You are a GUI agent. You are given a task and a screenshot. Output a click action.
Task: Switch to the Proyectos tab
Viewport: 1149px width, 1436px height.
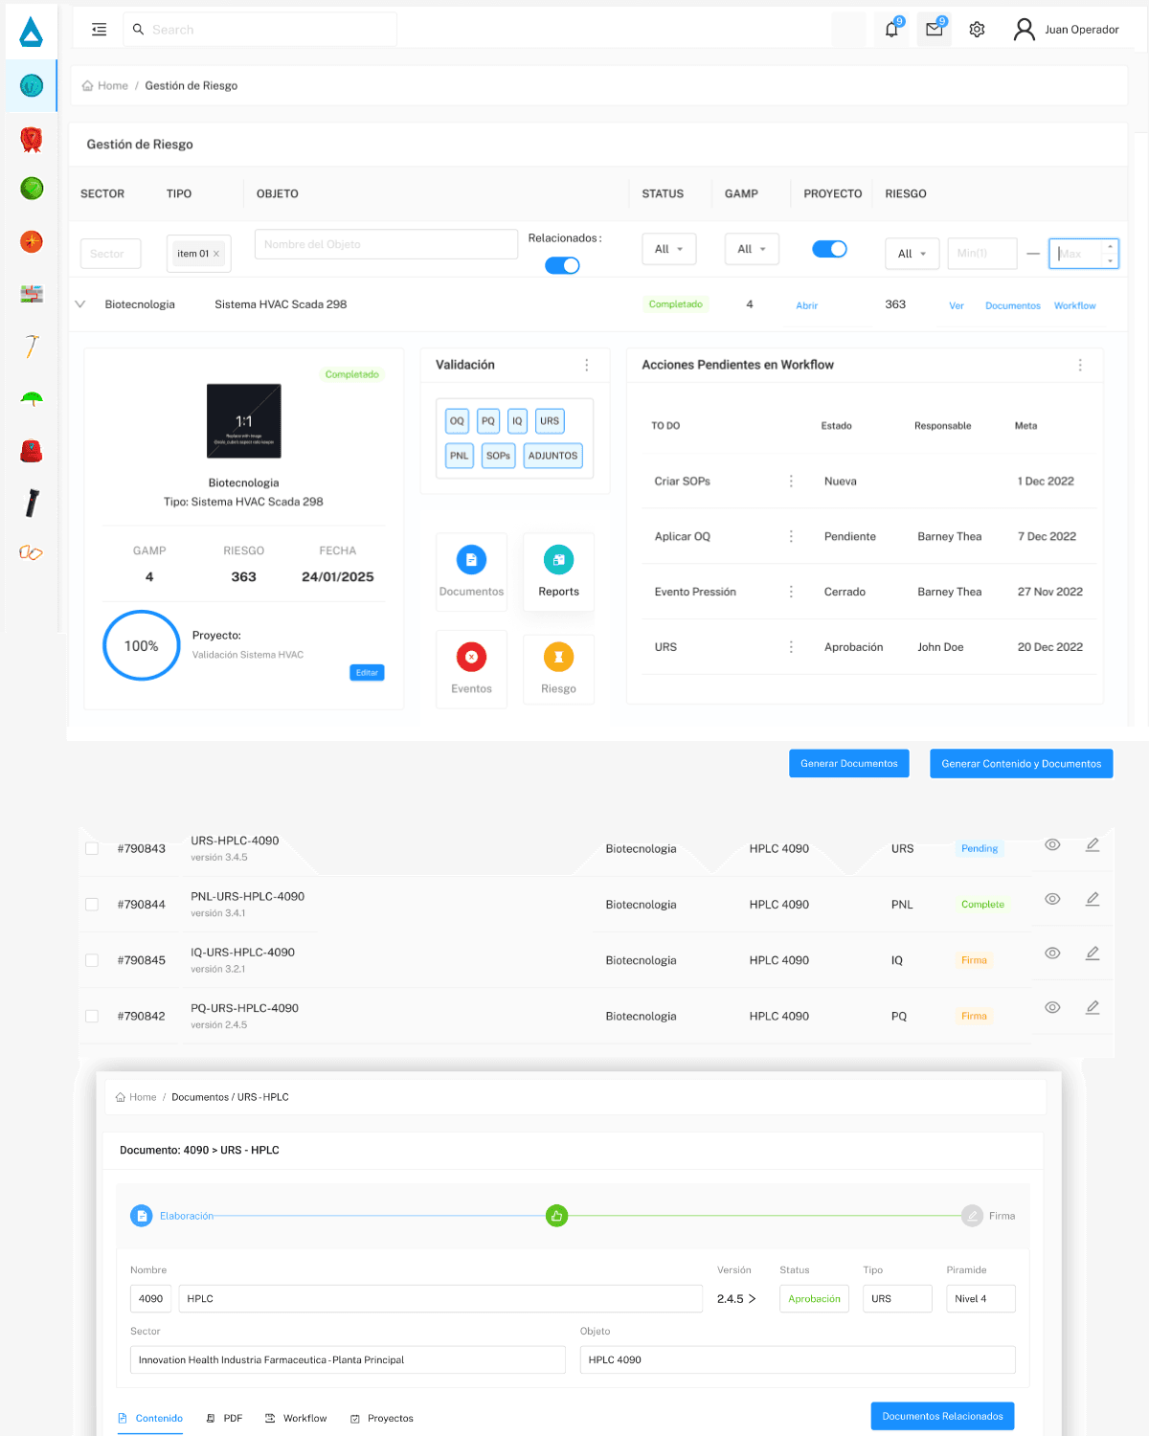point(382,1418)
